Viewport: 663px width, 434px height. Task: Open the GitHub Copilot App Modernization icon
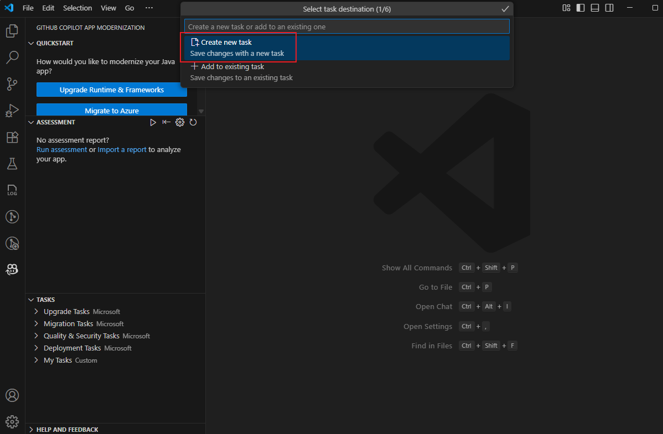[x=12, y=269]
